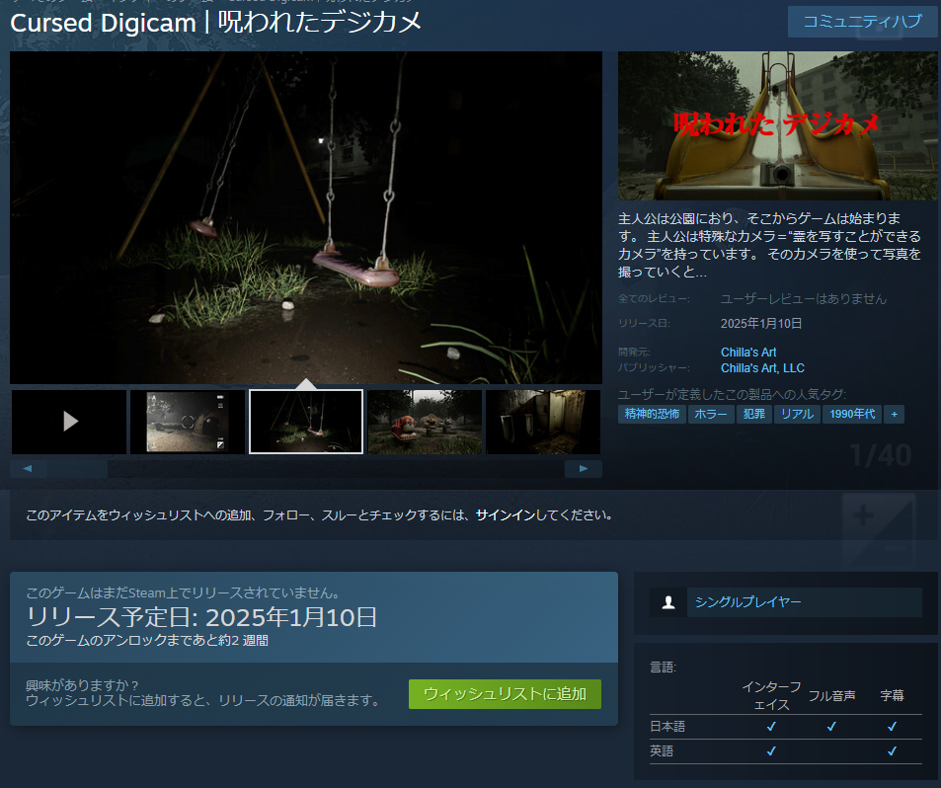
Task: Select the 犯罪 tag
Action: (x=754, y=414)
